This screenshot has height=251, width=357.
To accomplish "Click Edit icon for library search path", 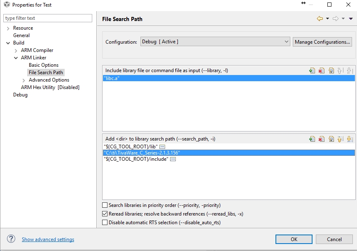I will (331, 139).
